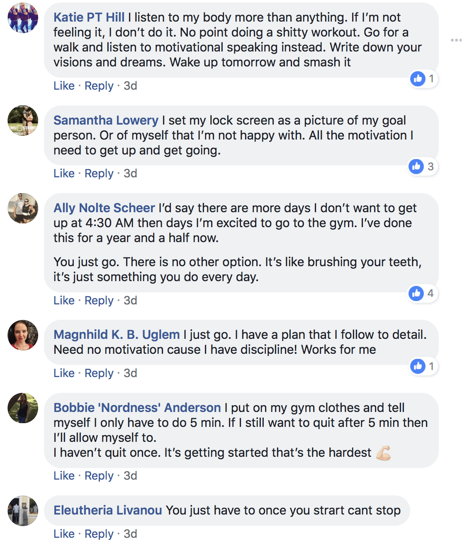Like Ally Nolte Scheer's comment
Screen dimensions: 472x549
[x=64, y=301]
